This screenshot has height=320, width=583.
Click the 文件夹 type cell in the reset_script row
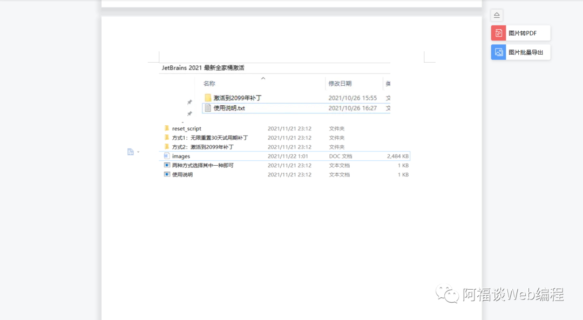[336, 128]
